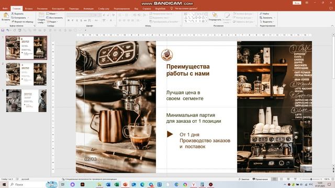Viewport: 335px width, 188px height.
Task: Click the brown triangle arrow shape on slide
Action: tap(170, 134)
